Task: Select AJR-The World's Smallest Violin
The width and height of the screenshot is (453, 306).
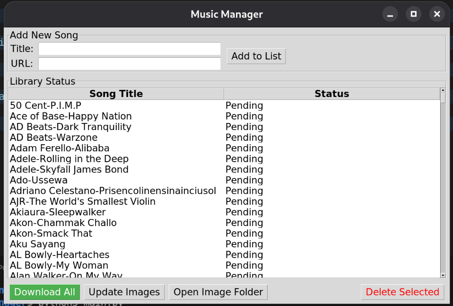Action: (x=82, y=201)
